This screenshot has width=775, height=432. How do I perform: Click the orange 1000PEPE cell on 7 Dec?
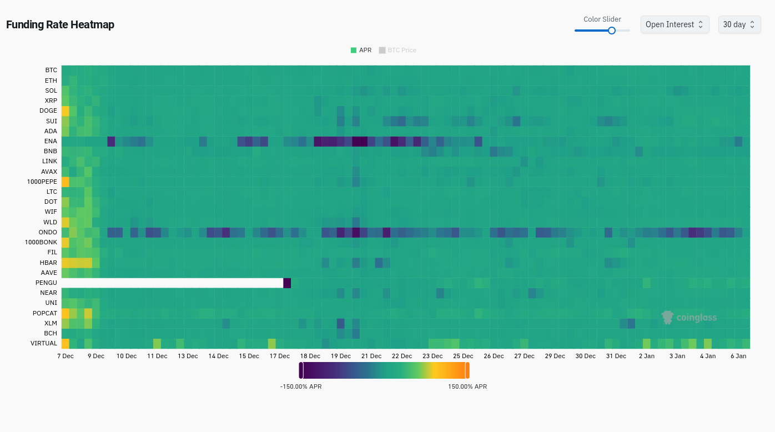pos(65,182)
